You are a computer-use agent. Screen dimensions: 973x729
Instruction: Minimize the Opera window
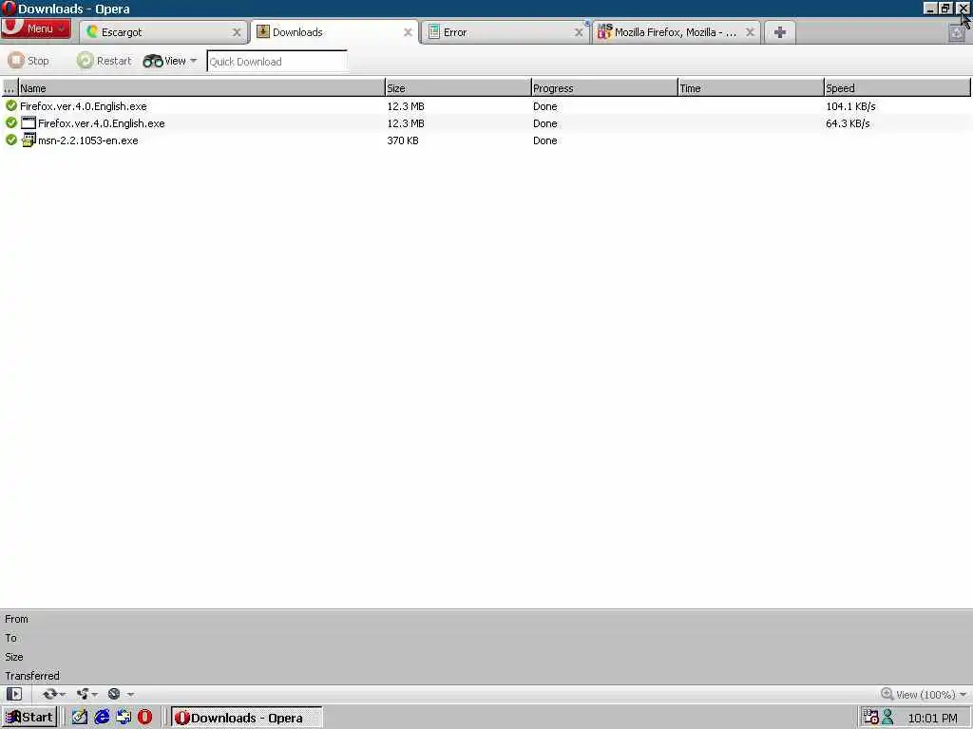tap(929, 8)
